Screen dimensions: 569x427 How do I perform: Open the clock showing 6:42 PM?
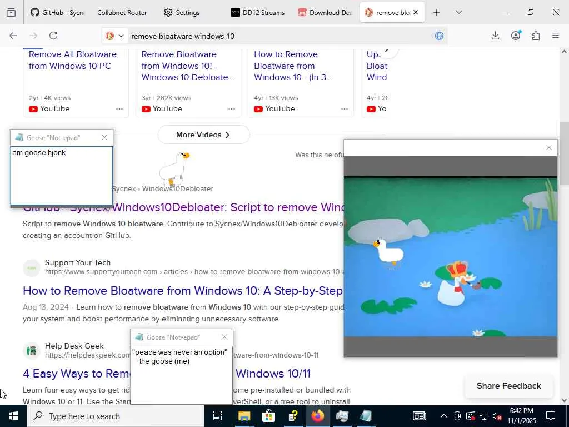(x=521, y=416)
